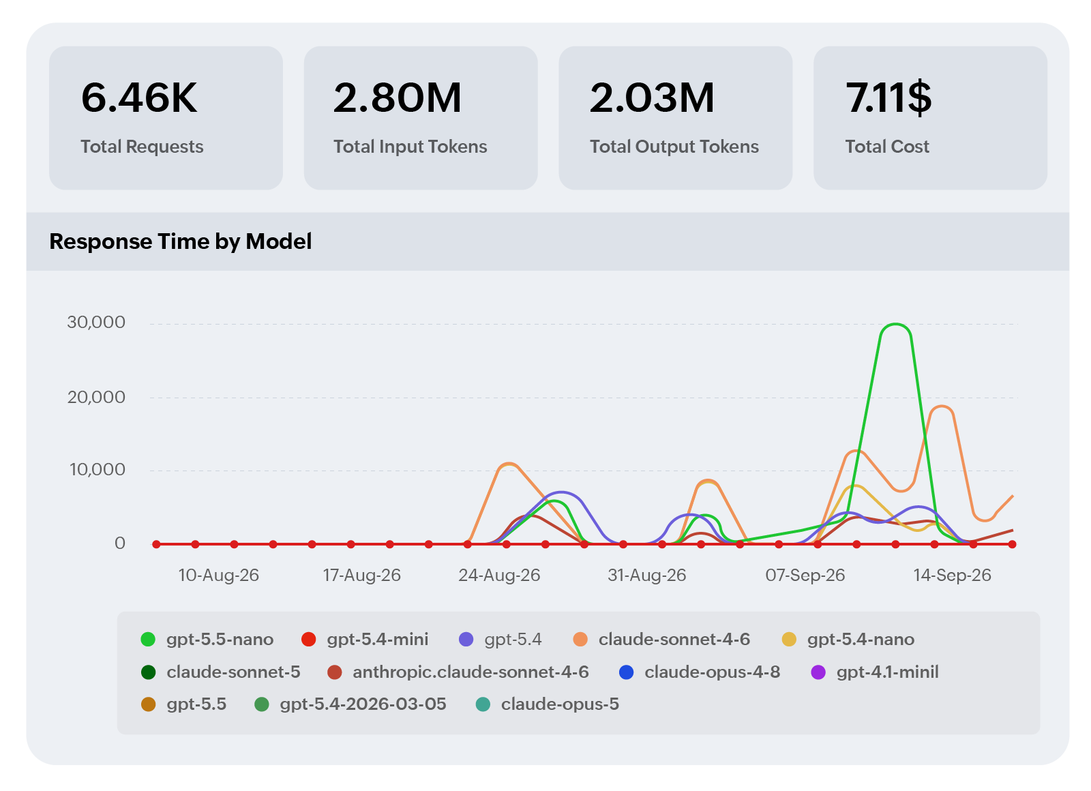The height and width of the screenshot is (791, 1091).
Task: Click the orange claude-sonnet-4-6 color dot
Action: point(580,640)
